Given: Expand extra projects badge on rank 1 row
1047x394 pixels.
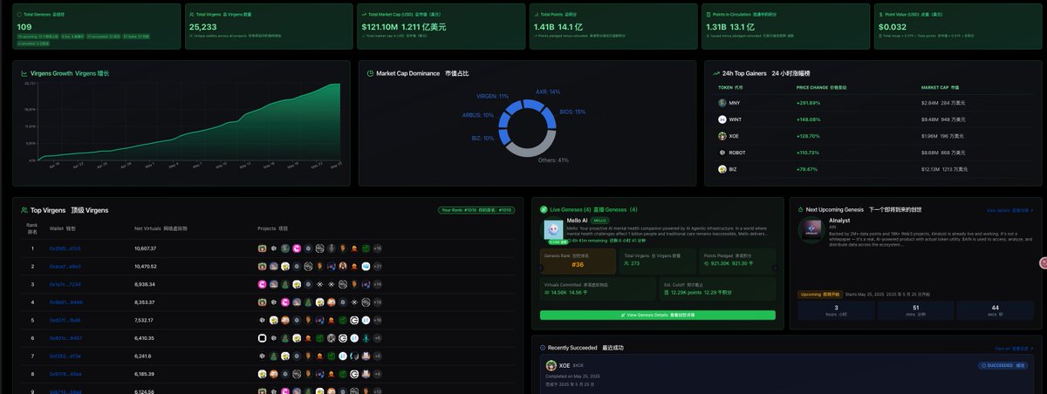Looking at the screenshot, I should 377,248.
